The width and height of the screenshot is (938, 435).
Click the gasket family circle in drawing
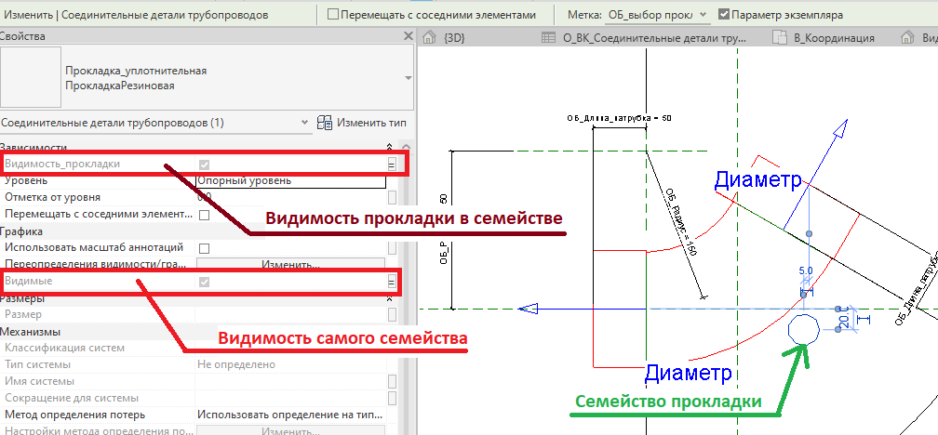[x=802, y=329]
